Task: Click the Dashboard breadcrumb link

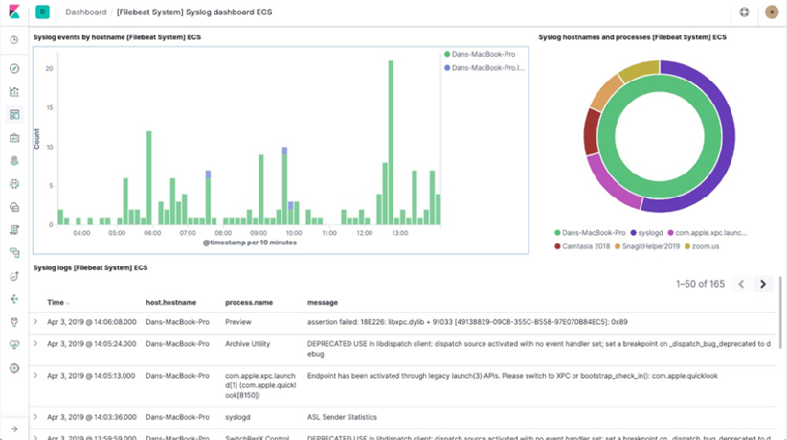Action: pyautogui.click(x=86, y=12)
